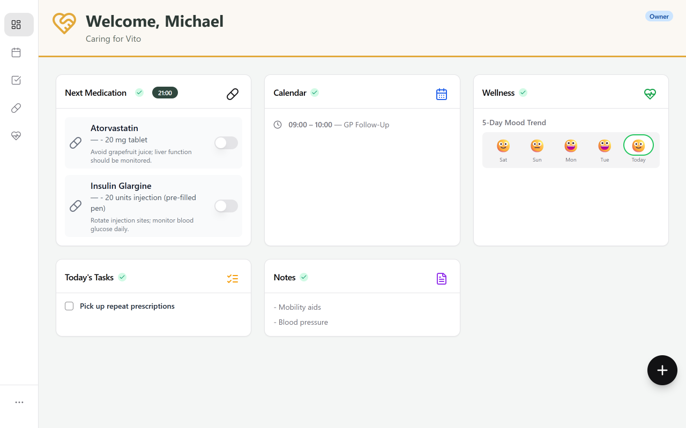Click the pill icon beside Atorvastatin
This screenshot has width=686, height=428.
[x=76, y=143]
